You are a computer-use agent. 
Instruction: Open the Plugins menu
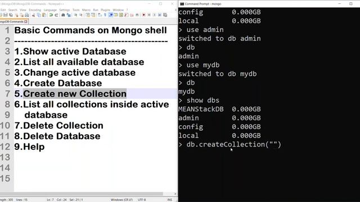click(x=106, y=10)
